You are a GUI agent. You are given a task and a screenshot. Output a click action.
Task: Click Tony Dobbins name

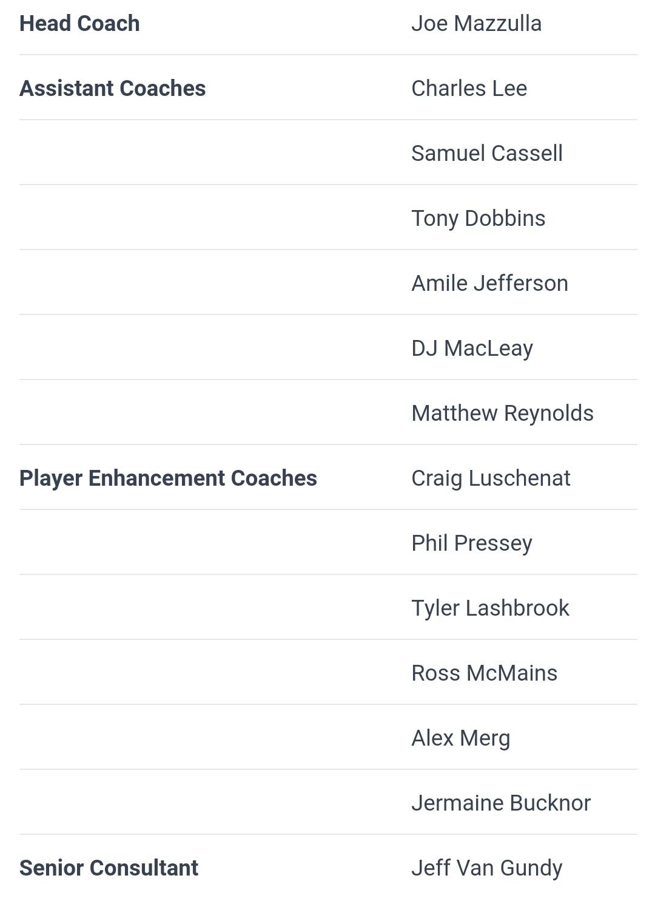(x=478, y=219)
